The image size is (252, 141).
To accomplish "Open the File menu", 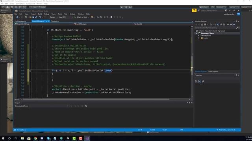I will coord(16,14).
